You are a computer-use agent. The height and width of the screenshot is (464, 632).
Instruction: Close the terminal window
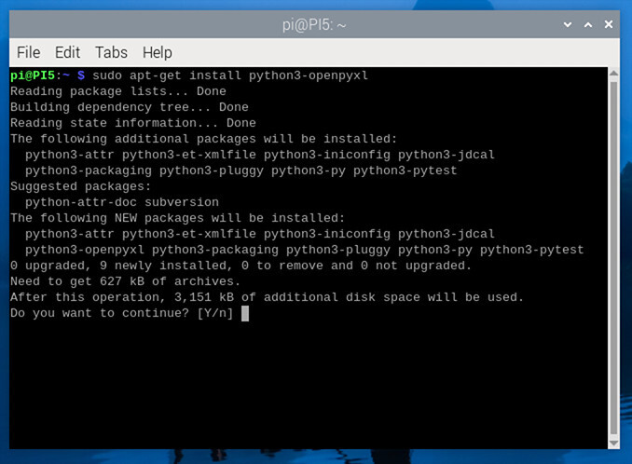pyautogui.click(x=609, y=25)
